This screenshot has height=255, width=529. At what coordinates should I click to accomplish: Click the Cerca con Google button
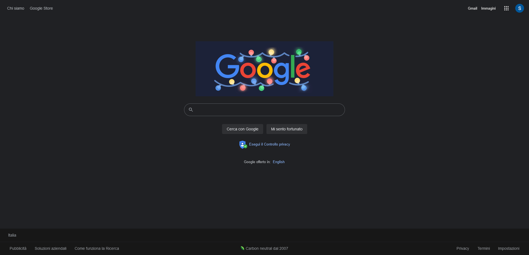(243, 129)
